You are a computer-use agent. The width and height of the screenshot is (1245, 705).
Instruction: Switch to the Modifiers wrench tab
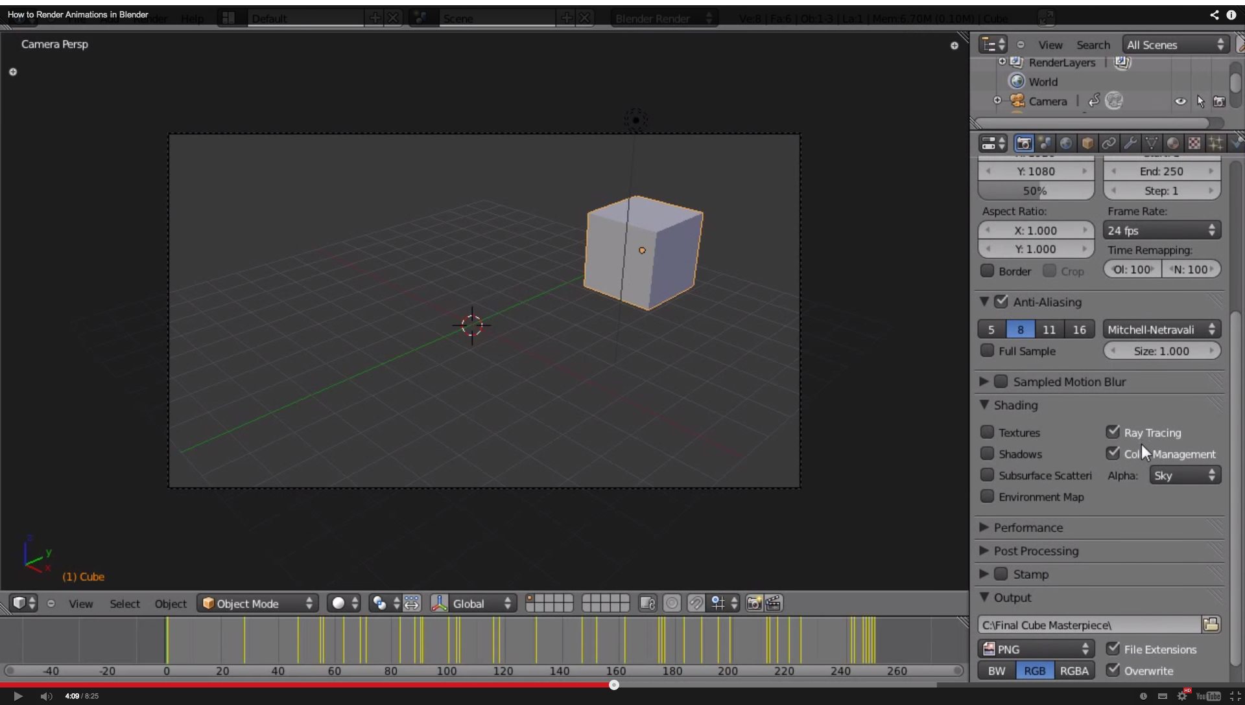click(x=1131, y=143)
